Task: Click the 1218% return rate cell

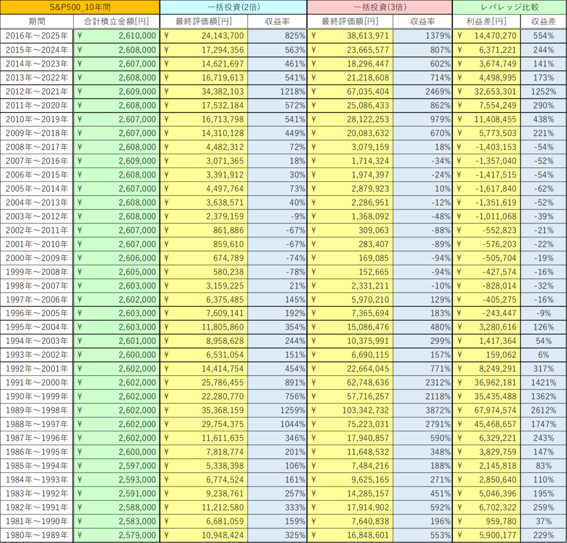Action: 277,91
